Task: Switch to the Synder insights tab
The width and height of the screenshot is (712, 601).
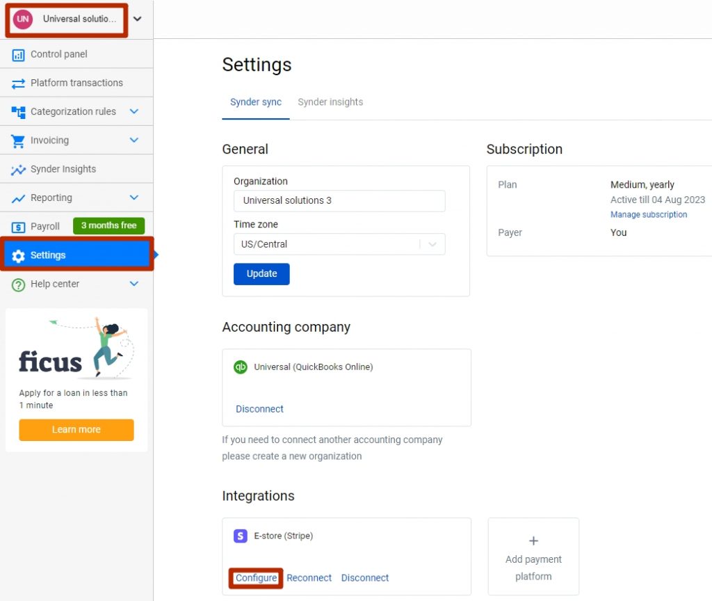Action: point(330,102)
